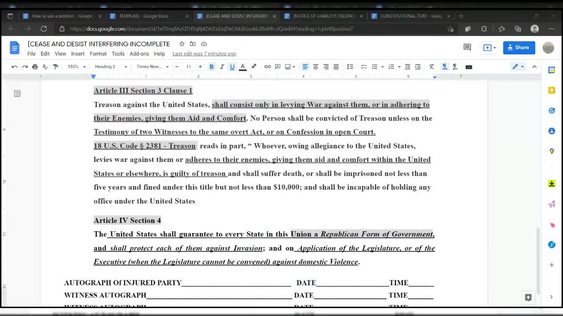This screenshot has width=563, height=316.
Task: Open the editing mode dropdown
Action: pyautogui.click(x=518, y=67)
